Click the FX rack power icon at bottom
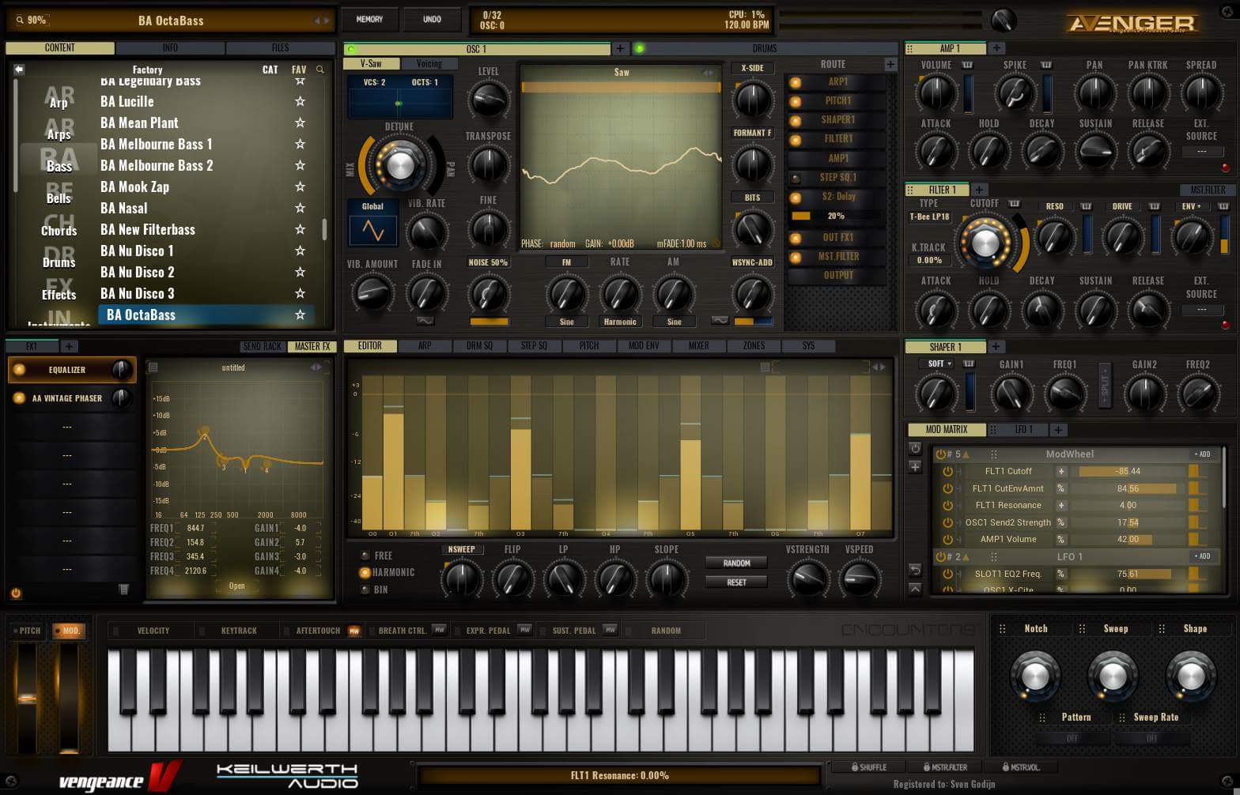The image size is (1240, 795). tap(16, 593)
